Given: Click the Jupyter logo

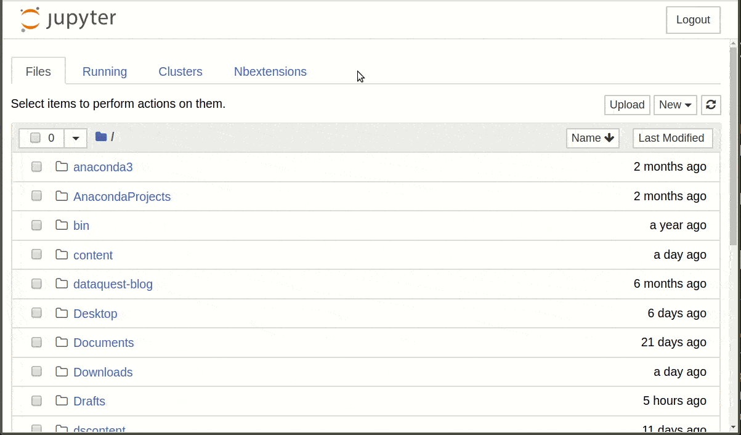Looking at the screenshot, I should click(x=67, y=19).
